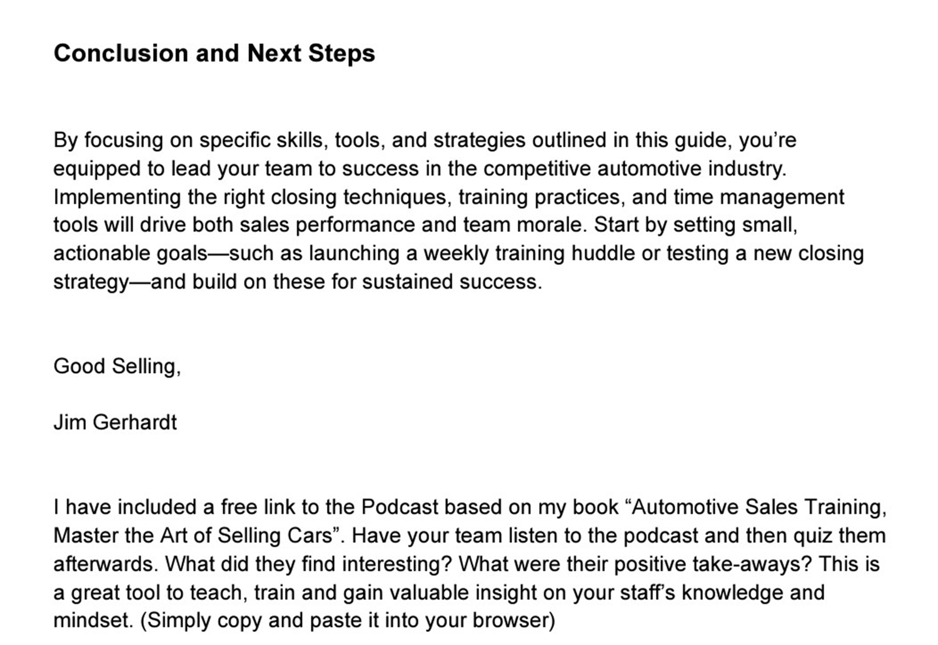Click the "Conclusion and Next Steps" heading
The height and width of the screenshot is (645, 938).
coord(214,54)
